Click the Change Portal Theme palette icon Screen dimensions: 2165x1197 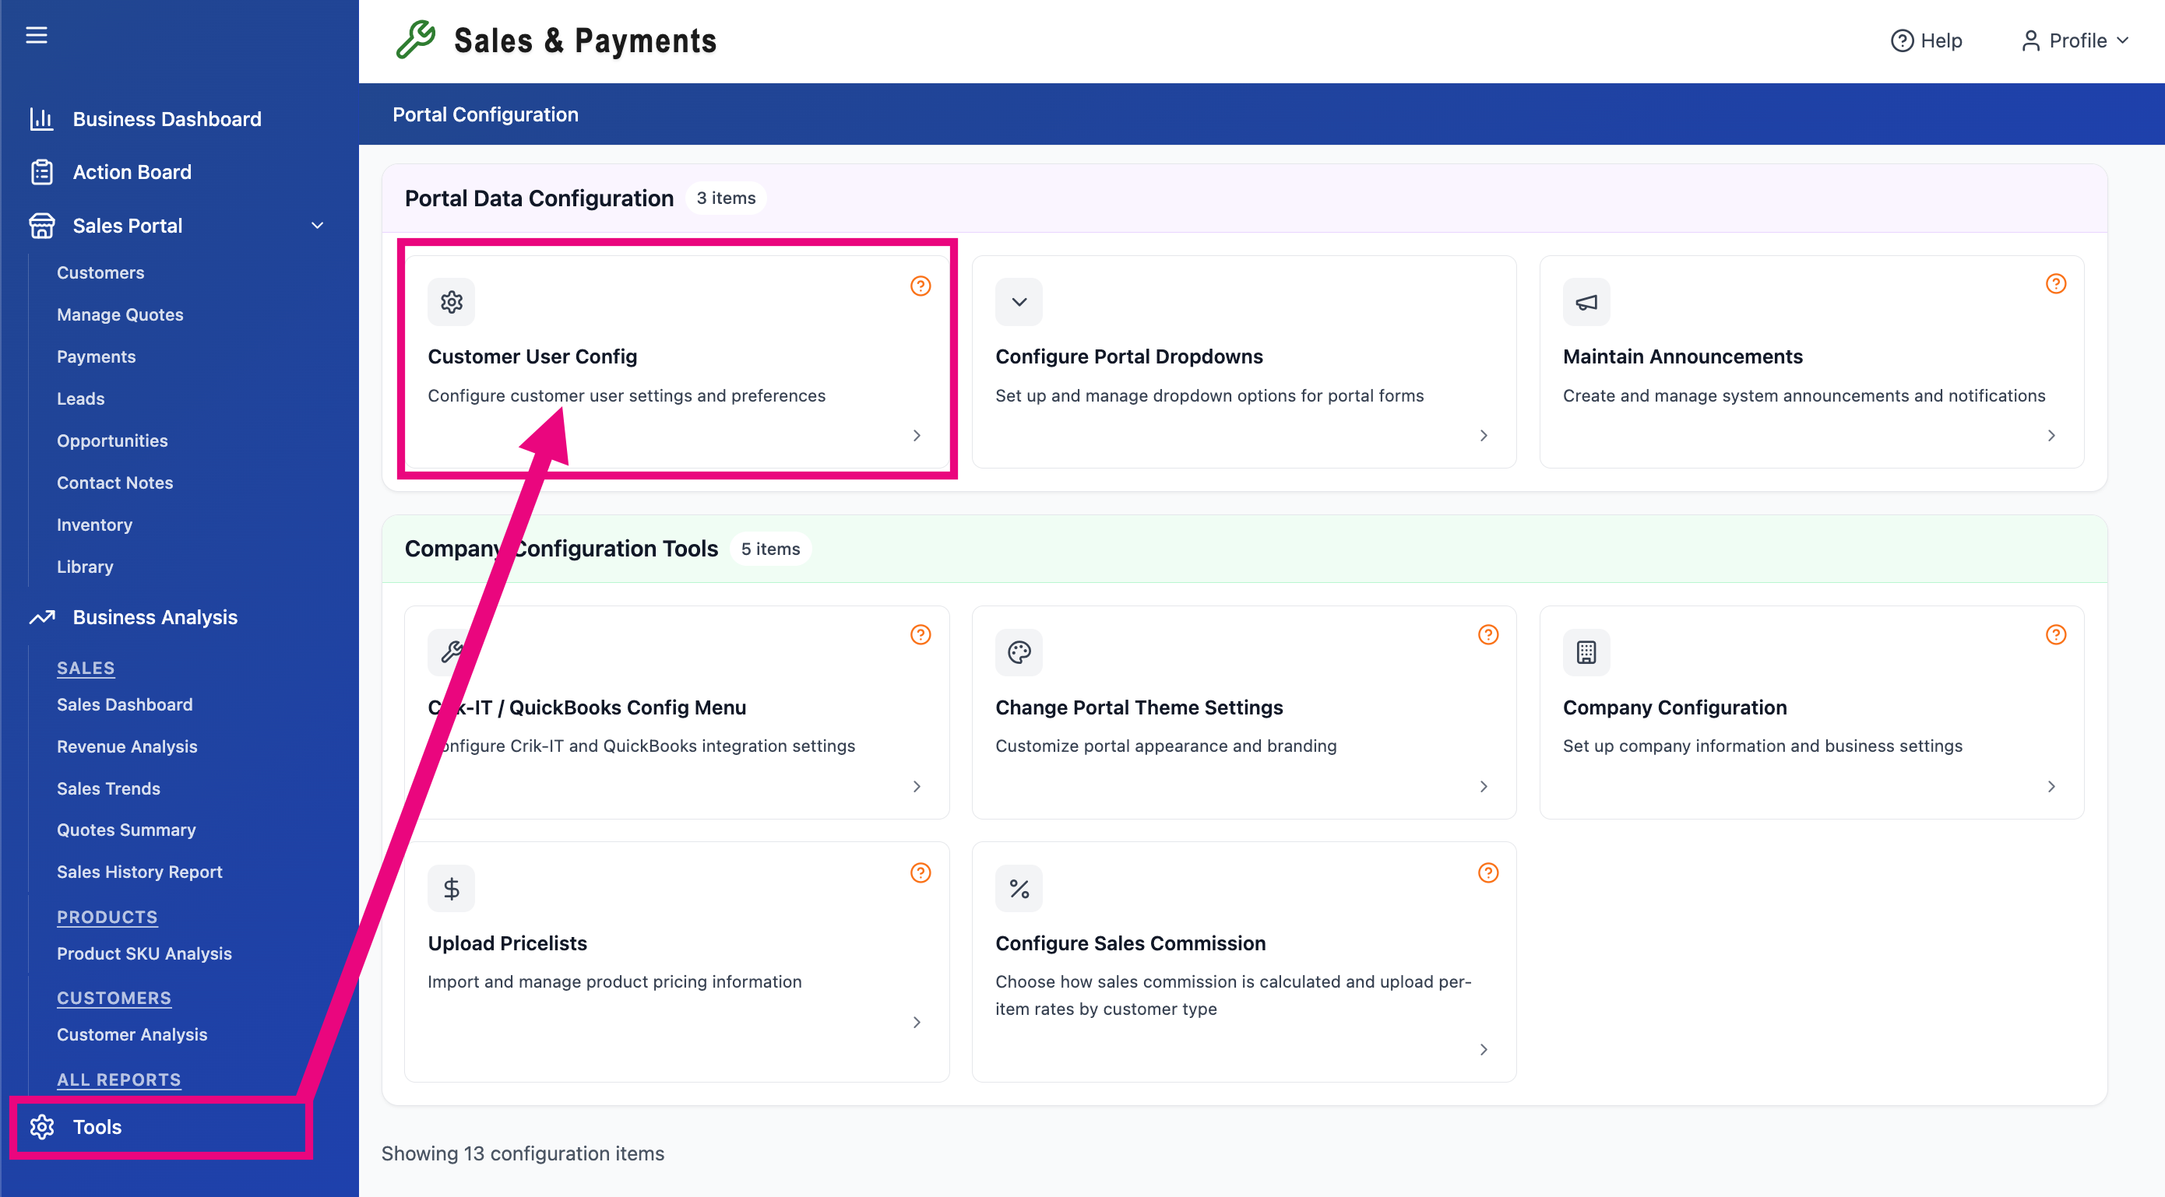(x=1019, y=652)
